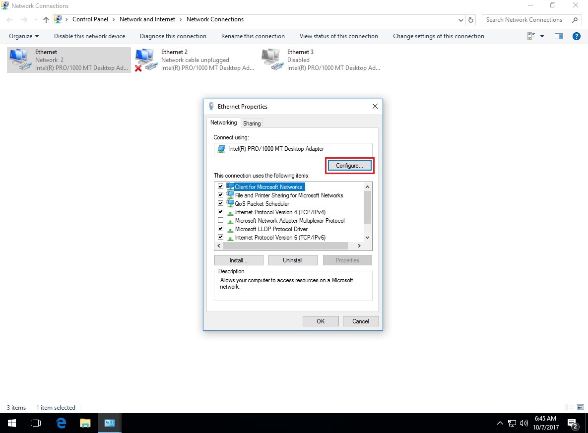
Task: Click the list scroll right arrow
Action: (359, 246)
